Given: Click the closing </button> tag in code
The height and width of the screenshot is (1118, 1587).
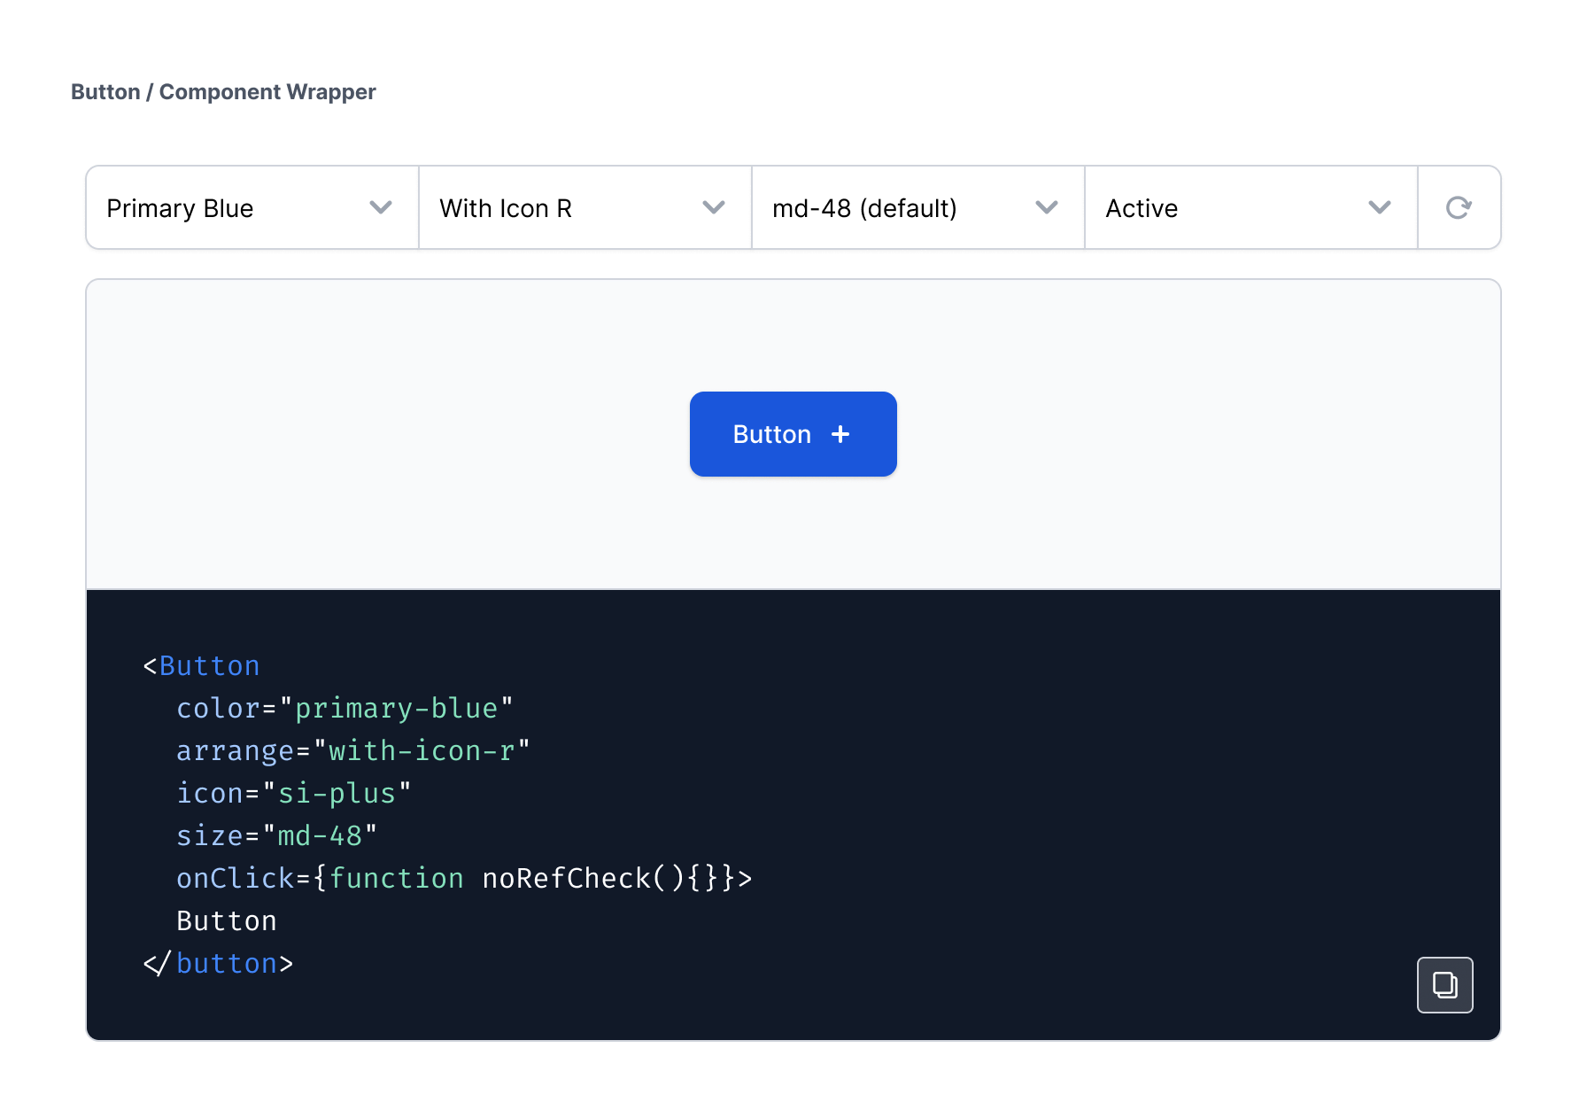Looking at the screenshot, I should (218, 964).
